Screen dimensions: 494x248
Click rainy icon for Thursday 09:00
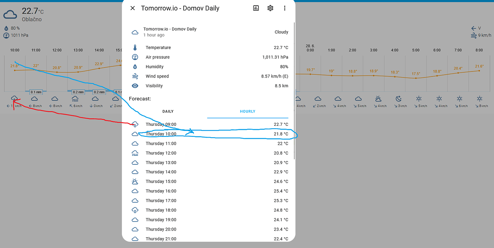[x=135, y=124]
